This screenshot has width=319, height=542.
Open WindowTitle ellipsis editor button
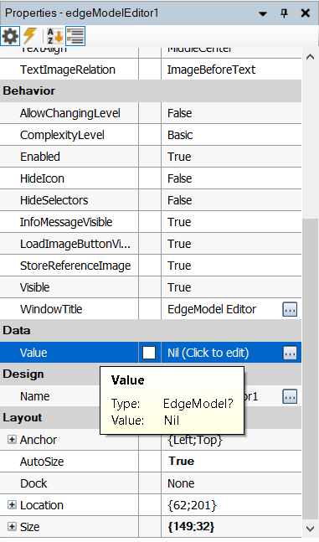coord(290,309)
